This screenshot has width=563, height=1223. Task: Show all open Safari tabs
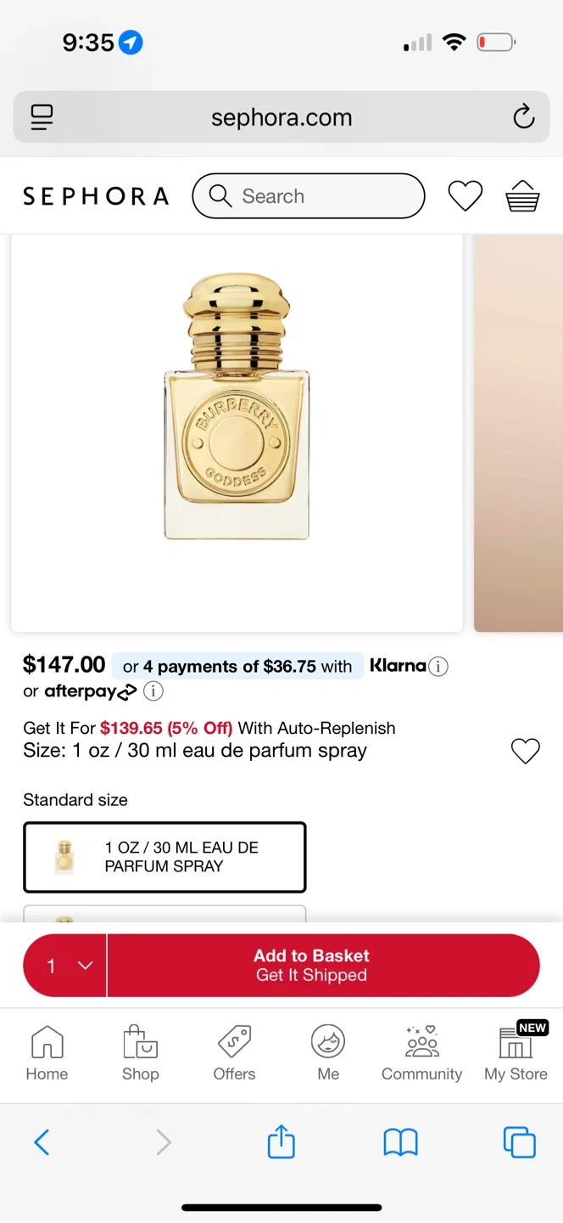[x=519, y=1142]
